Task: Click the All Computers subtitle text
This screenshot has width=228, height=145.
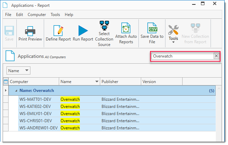Action: (55, 57)
